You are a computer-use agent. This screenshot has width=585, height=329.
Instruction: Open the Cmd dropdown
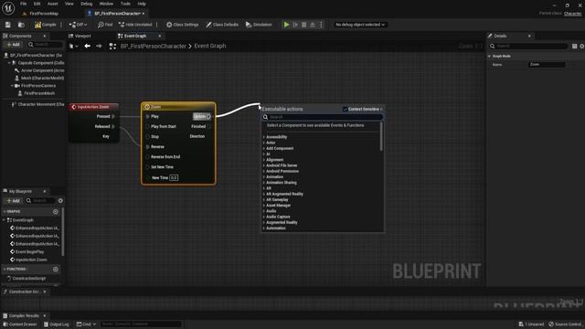tap(86, 324)
